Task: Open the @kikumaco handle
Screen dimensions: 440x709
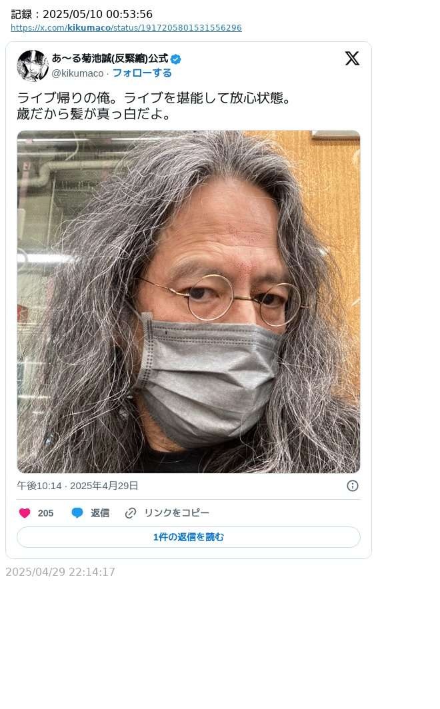Action: click(77, 73)
